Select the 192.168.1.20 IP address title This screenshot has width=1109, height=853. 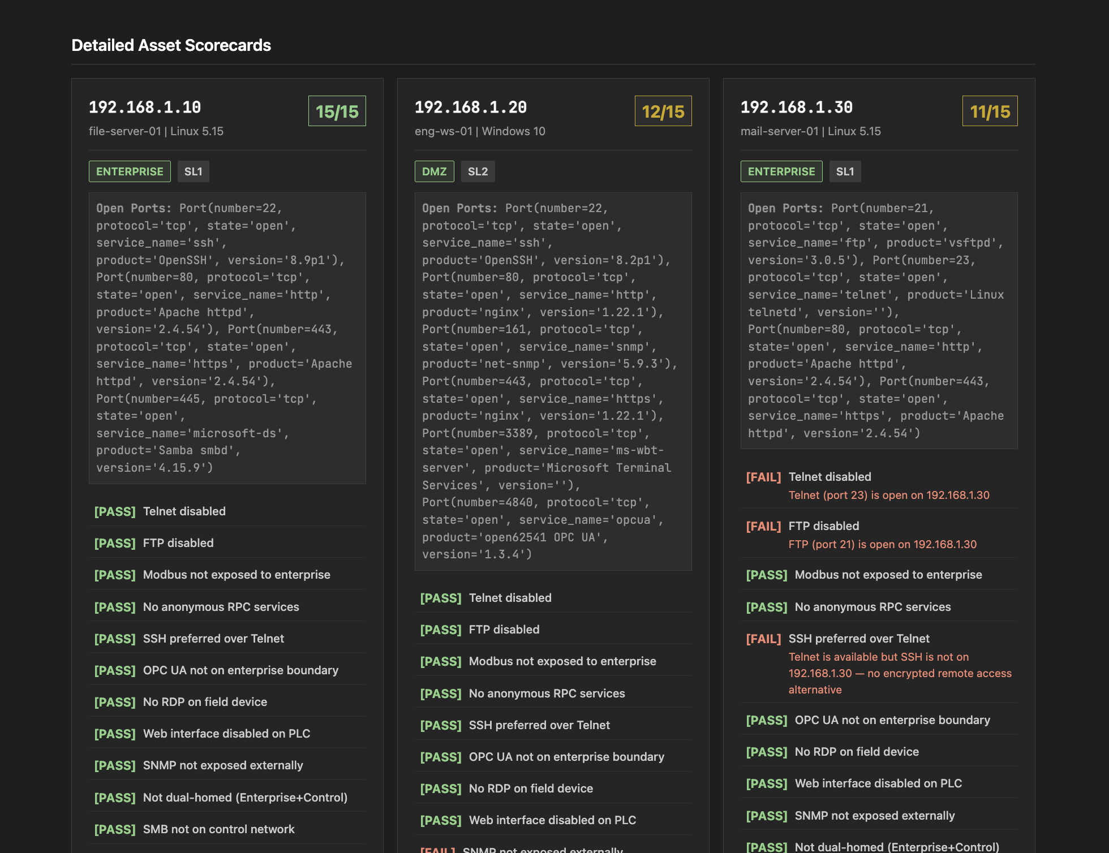tap(471, 107)
